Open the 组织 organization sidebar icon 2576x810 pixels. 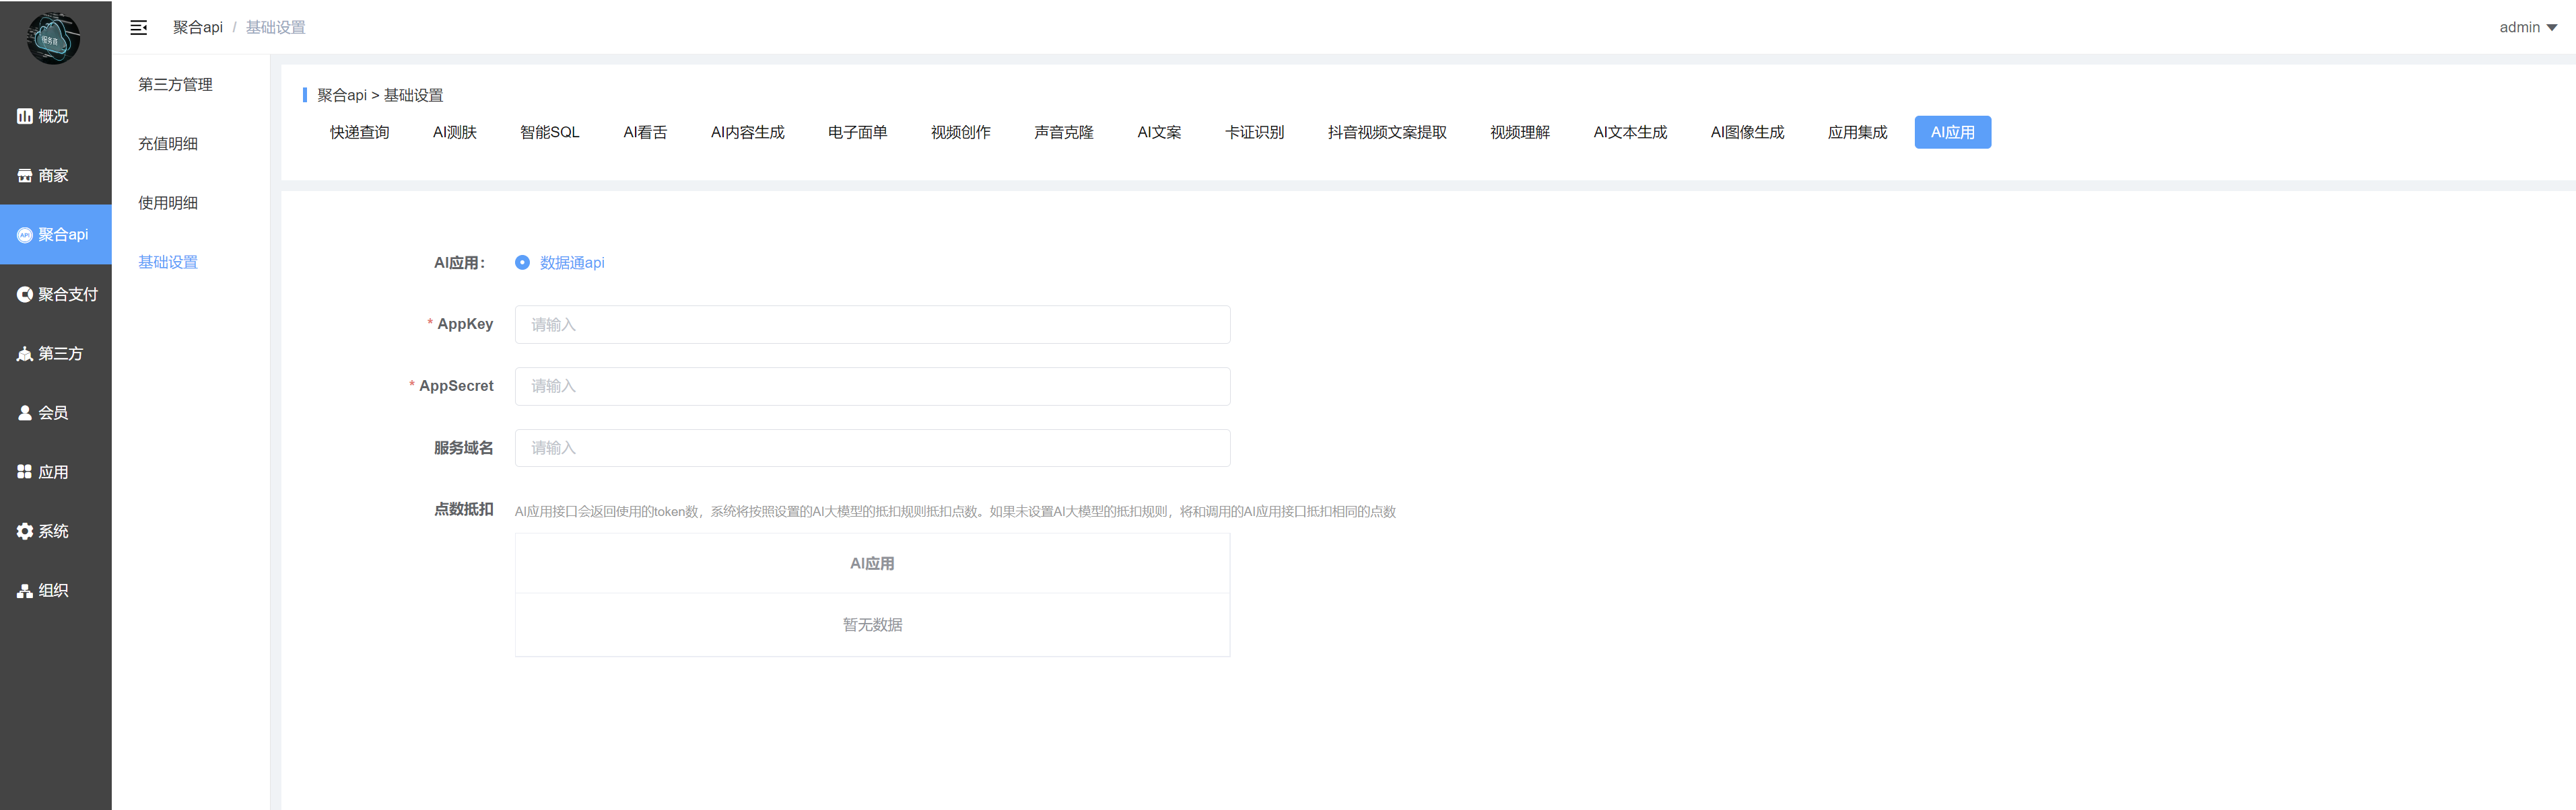pyautogui.click(x=25, y=591)
